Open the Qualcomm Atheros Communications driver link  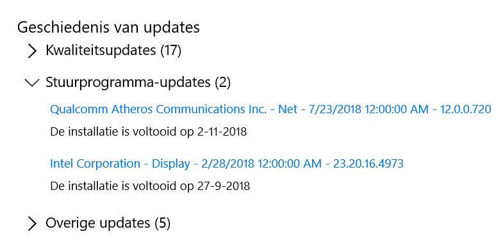[x=270, y=109]
